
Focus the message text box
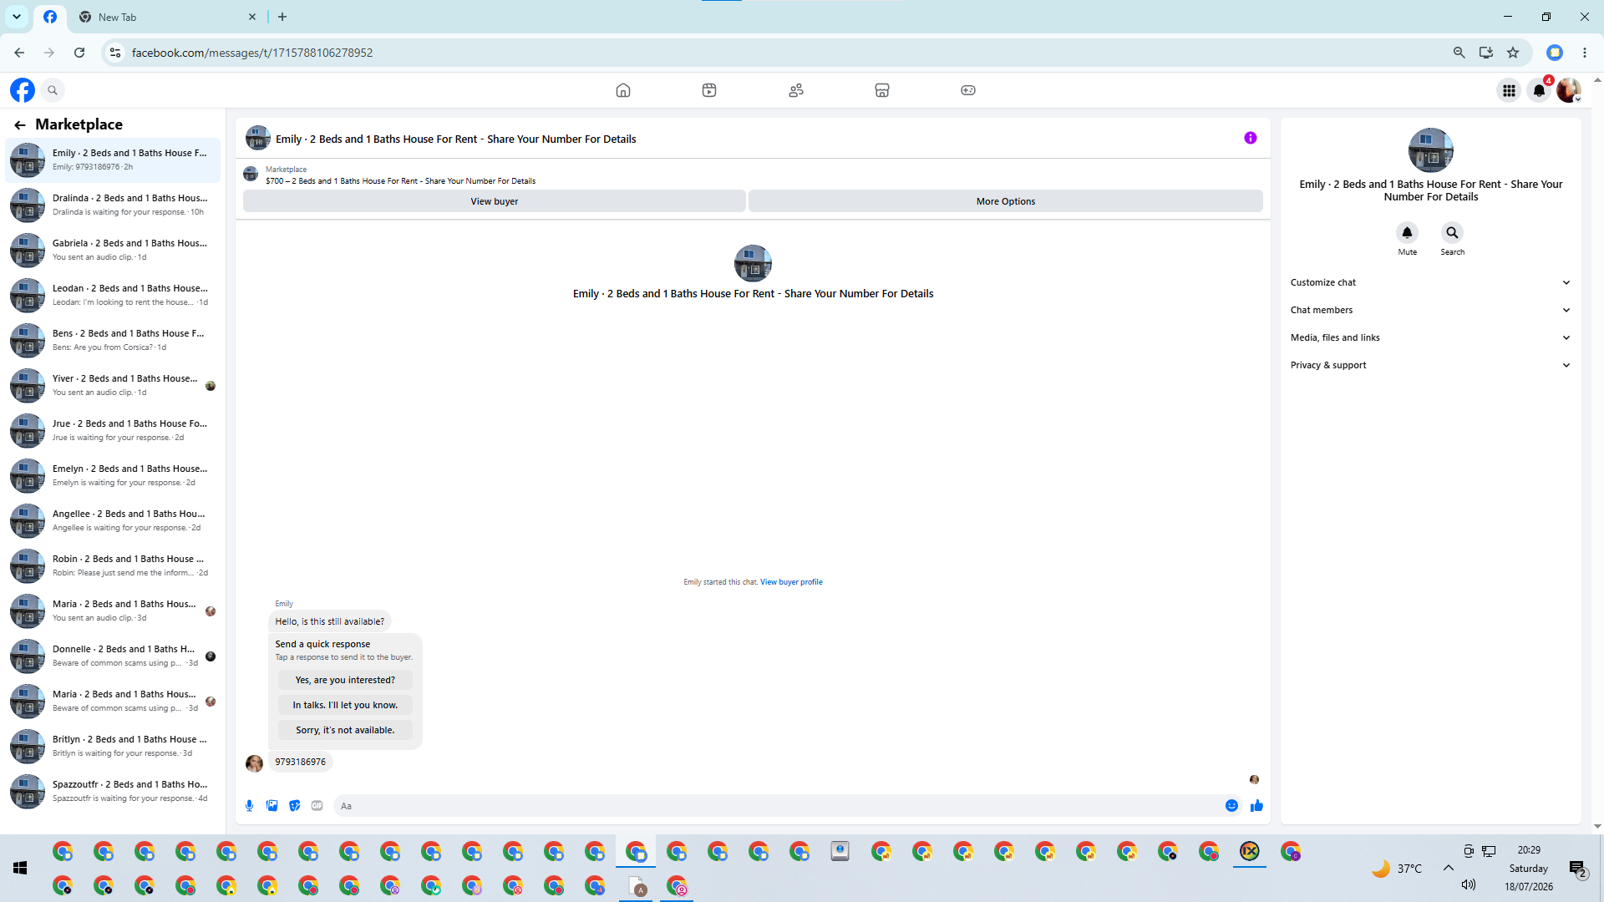pyautogui.click(x=777, y=806)
